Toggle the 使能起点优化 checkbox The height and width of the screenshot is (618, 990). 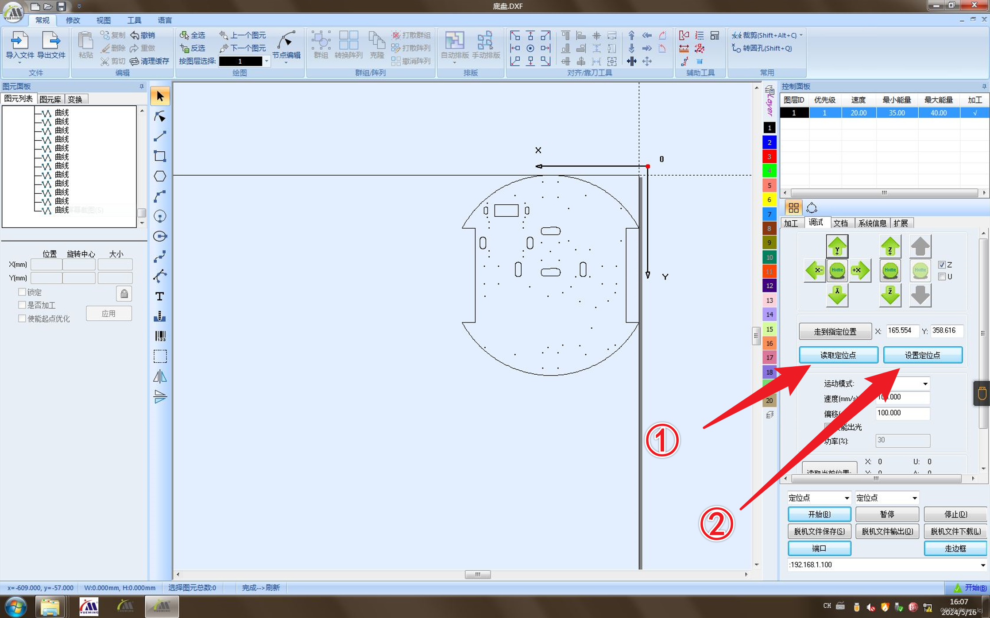tap(22, 318)
